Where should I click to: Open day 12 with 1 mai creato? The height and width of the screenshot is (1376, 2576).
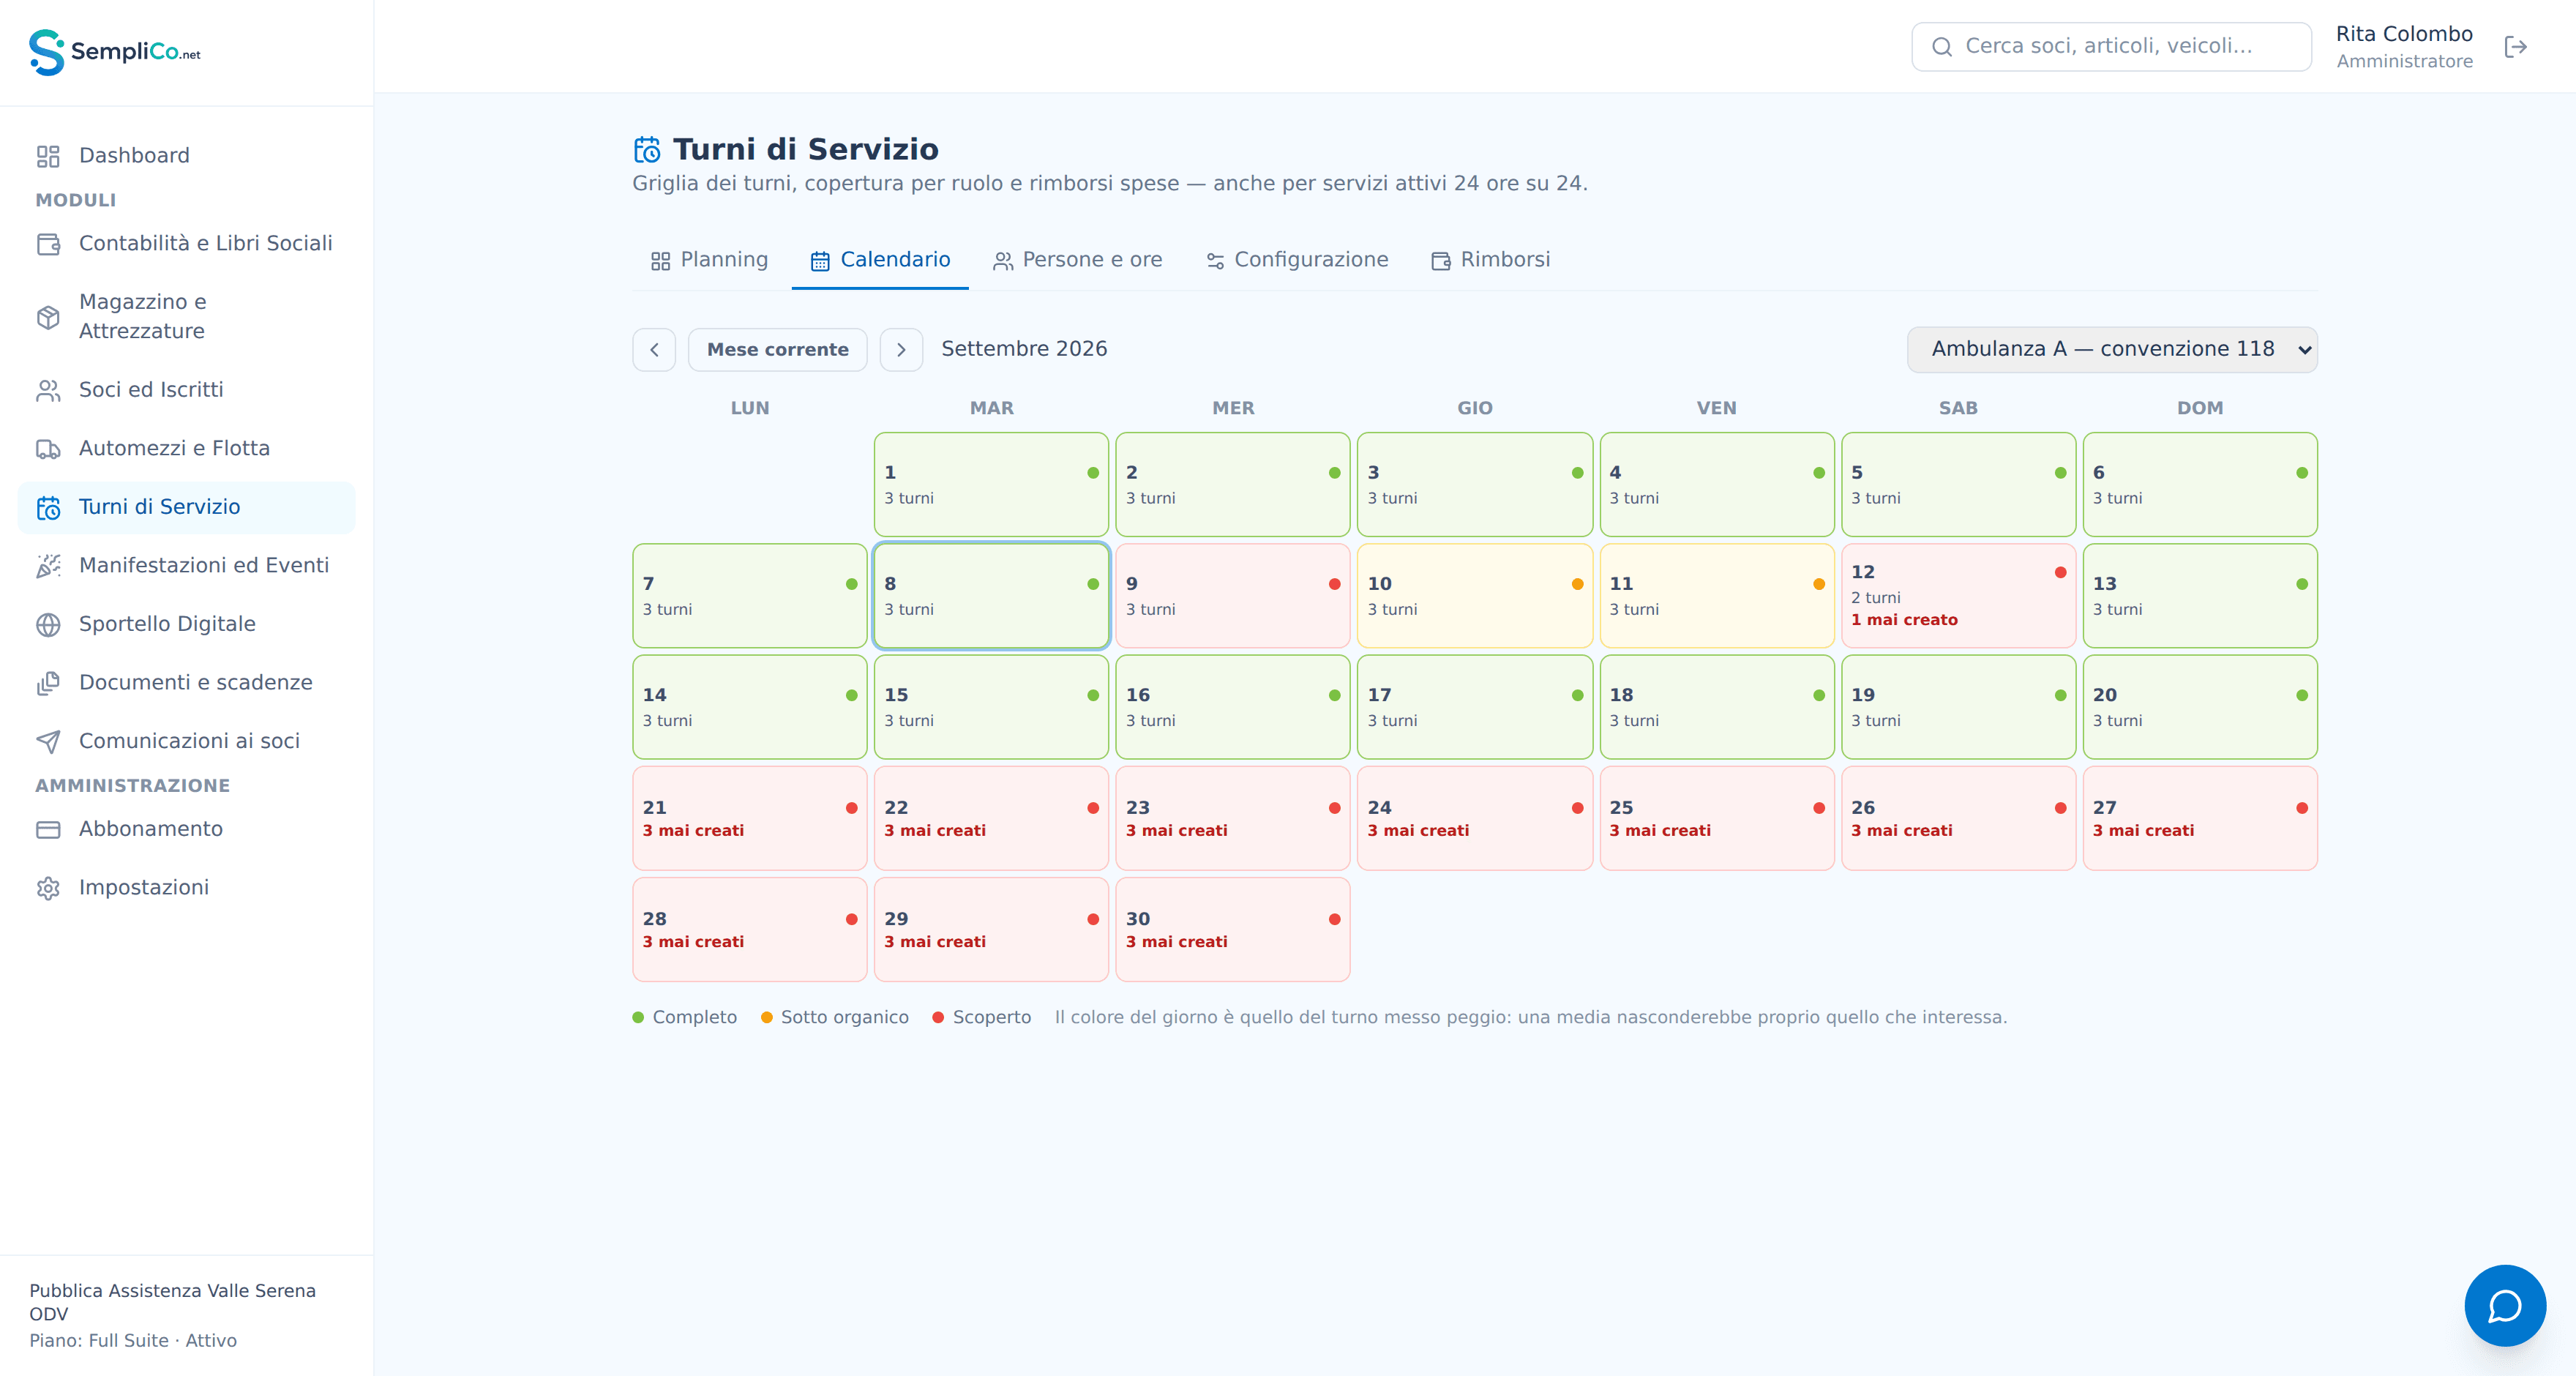click(1958, 596)
